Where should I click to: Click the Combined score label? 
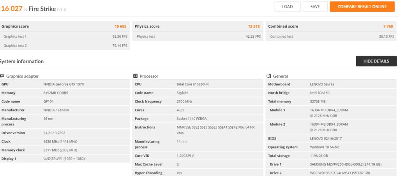point(283,26)
